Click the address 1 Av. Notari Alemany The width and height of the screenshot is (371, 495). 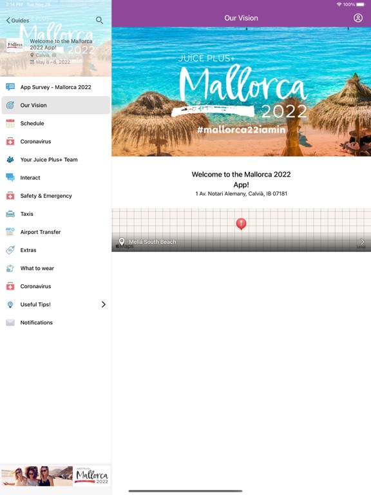[x=241, y=193]
